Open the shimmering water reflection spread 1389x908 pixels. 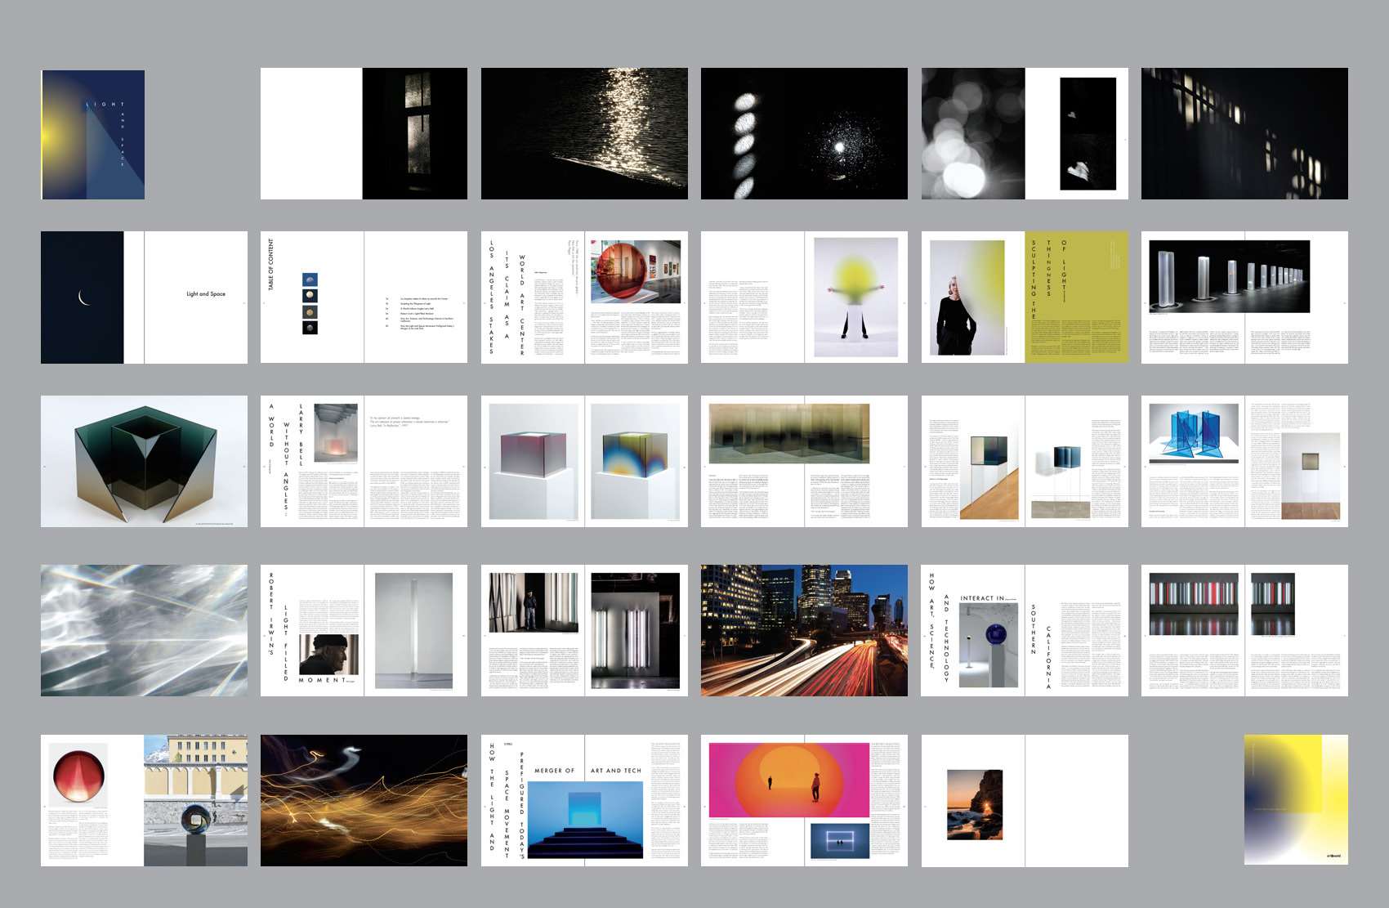coord(584,133)
